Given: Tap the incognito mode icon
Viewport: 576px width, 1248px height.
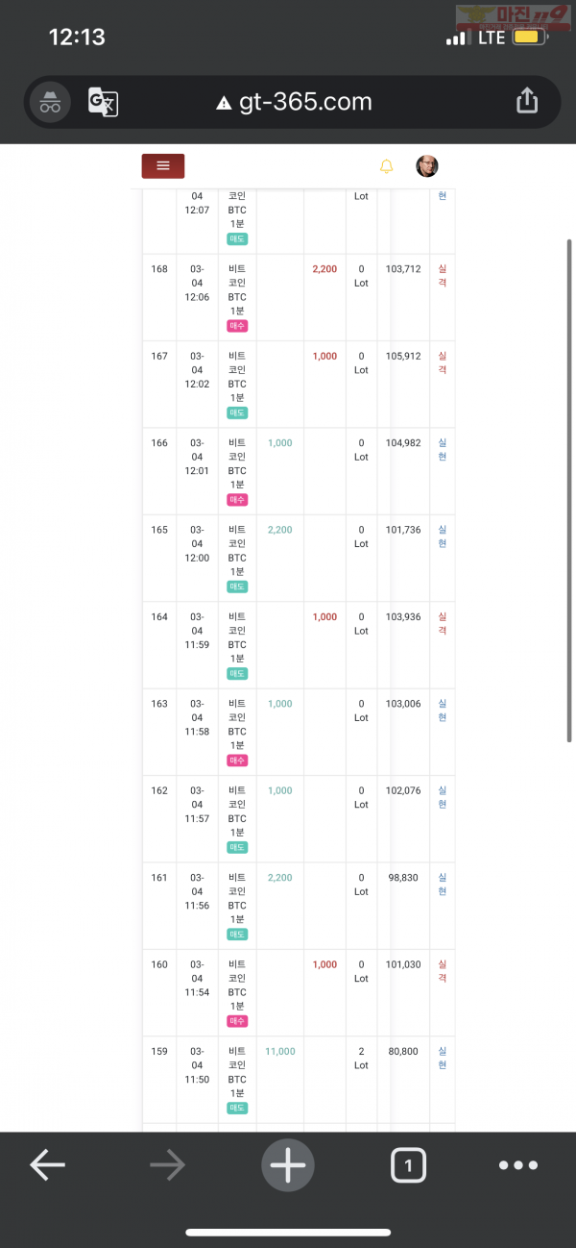Looking at the screenshot, I should click(x=50, y=101).
